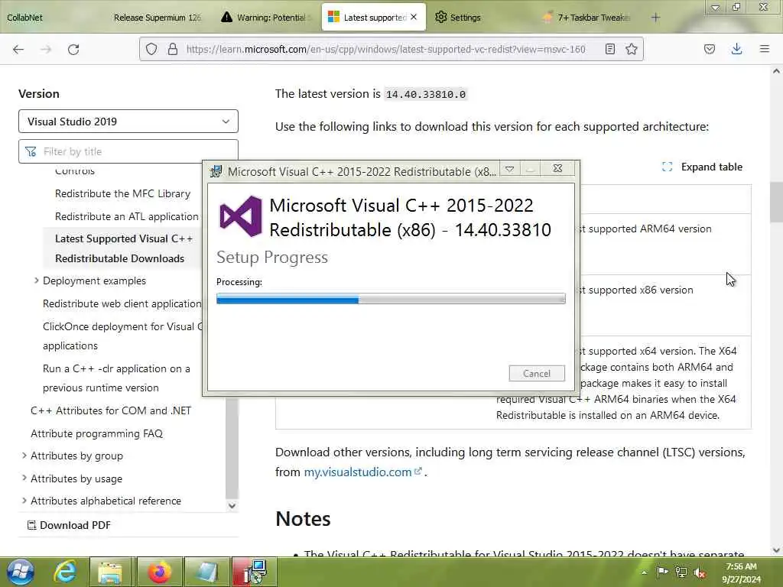Click the page vertical scrollbar thumb
Viewport: 783px width, 587px height.
pos(776,202)
